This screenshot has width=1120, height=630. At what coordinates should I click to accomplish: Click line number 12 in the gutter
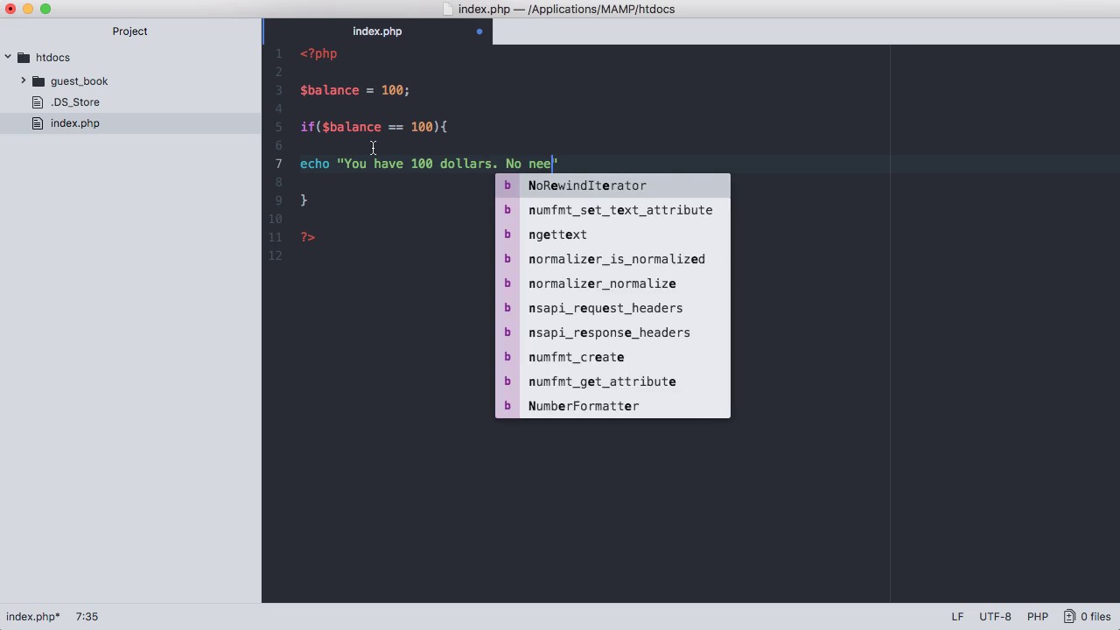point(276,255)
